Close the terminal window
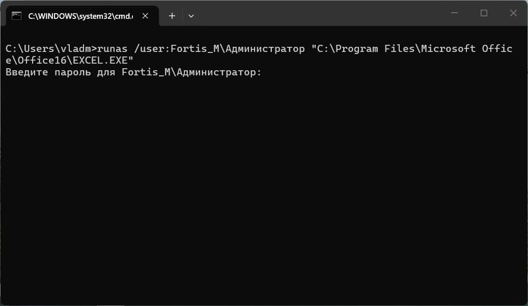This screenshot has width=528, height=306. [x=513, y=13]
